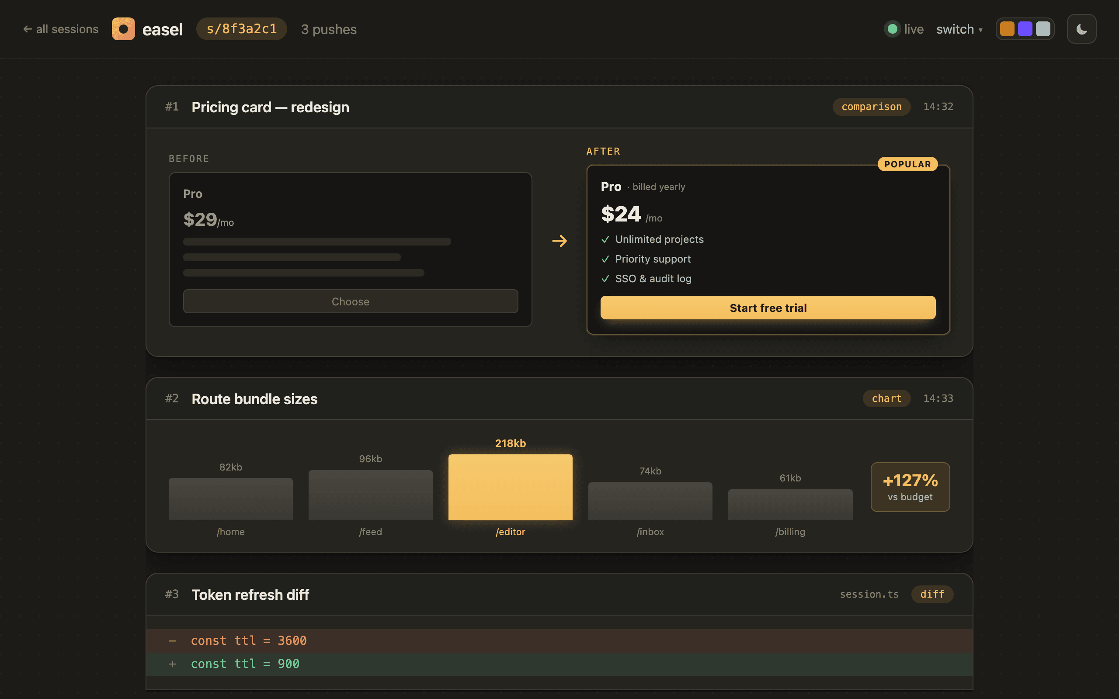This screenshot has height=699, width=1119.
Task: Click the easel app name
Action: 162,29
